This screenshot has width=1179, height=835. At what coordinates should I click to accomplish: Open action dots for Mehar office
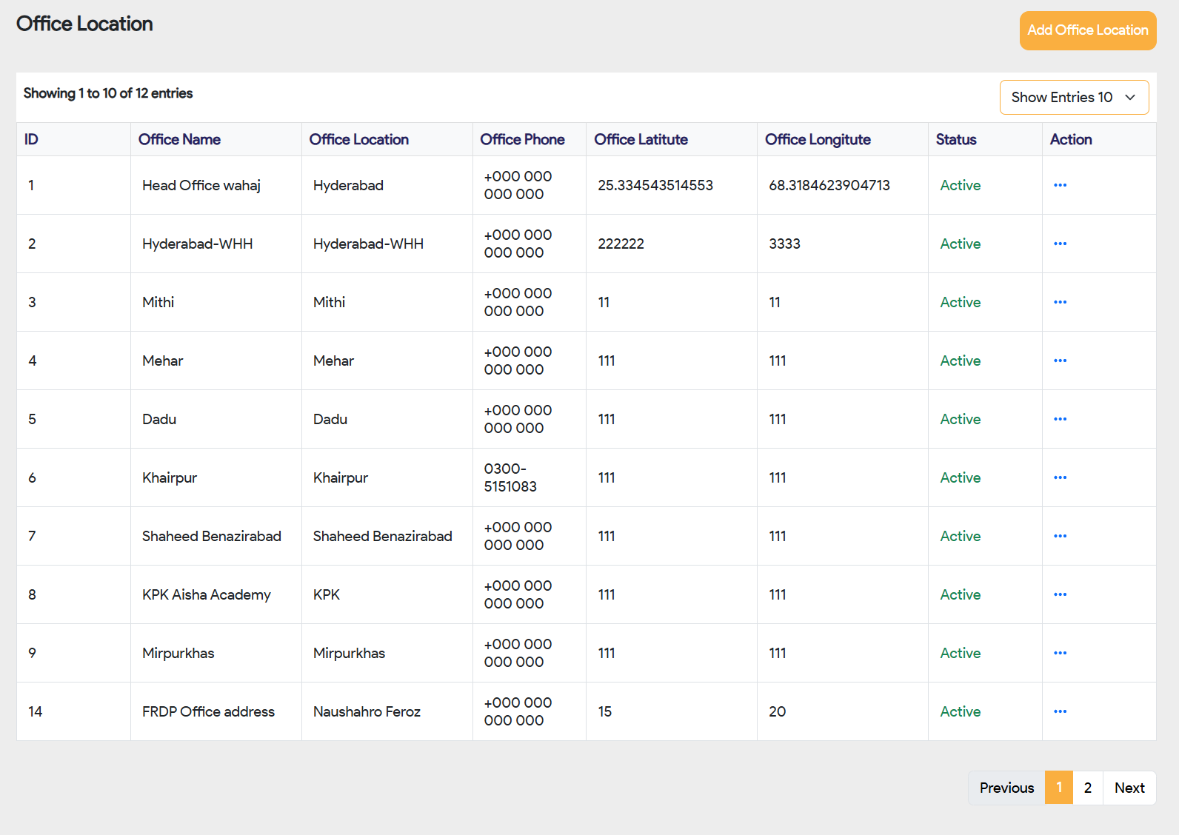[x=1060, y=361]
